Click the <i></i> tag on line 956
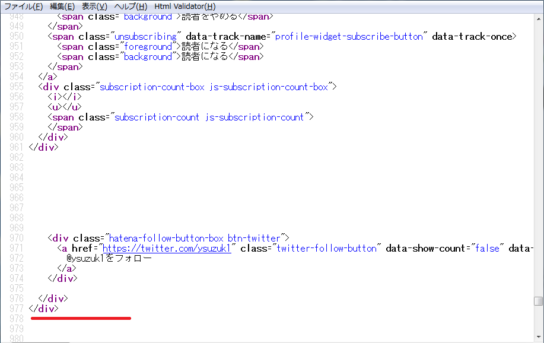This screenshot has width=544, height=343. pyautogui.click(x=65, y=97)
